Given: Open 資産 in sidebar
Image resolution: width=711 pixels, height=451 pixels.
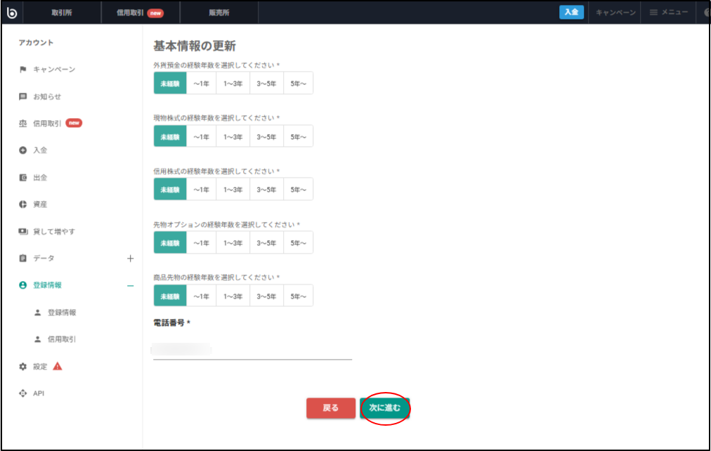Looking at the screenshot, I should tap(40, 204).
